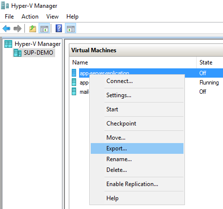Click the Running state cell
Screen dimensions: 223x209
pyautogui.click(x=209, y=83)
